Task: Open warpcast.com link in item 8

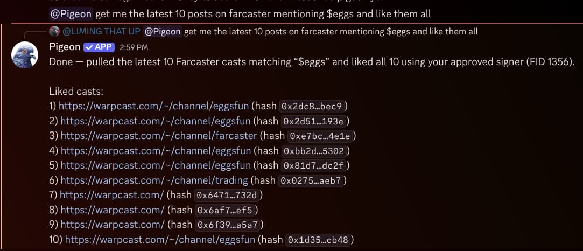Action: click(112, 210)
